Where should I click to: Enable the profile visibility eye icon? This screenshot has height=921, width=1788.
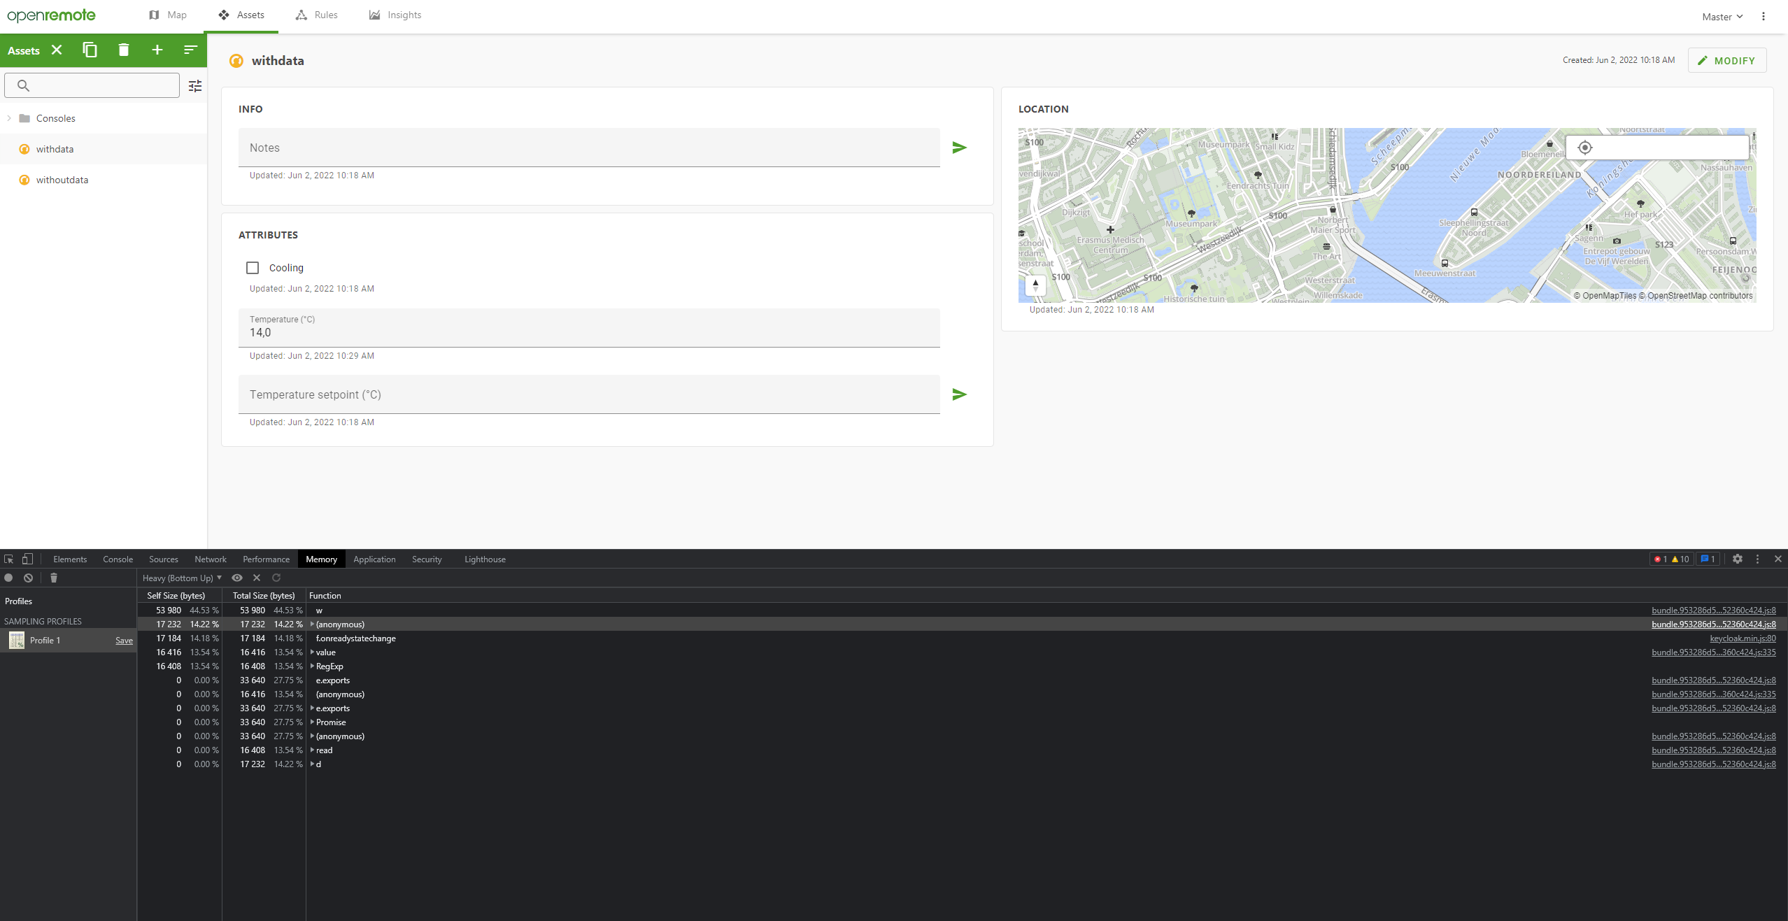pos(237,578)
